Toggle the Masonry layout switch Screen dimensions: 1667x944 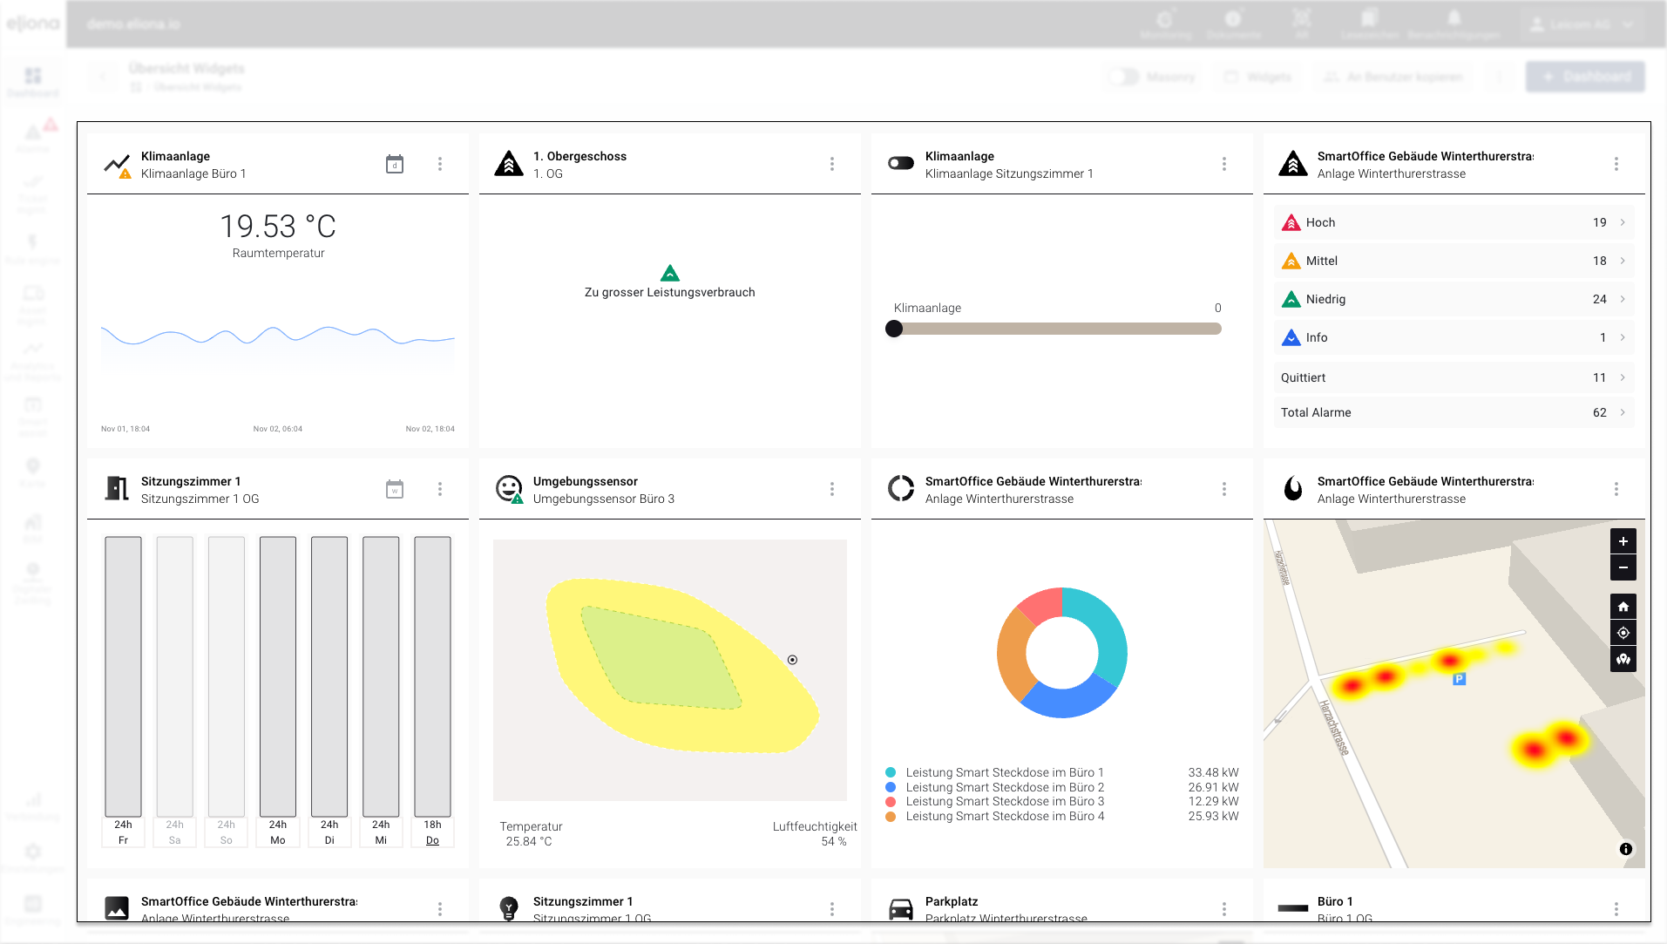1124,77
